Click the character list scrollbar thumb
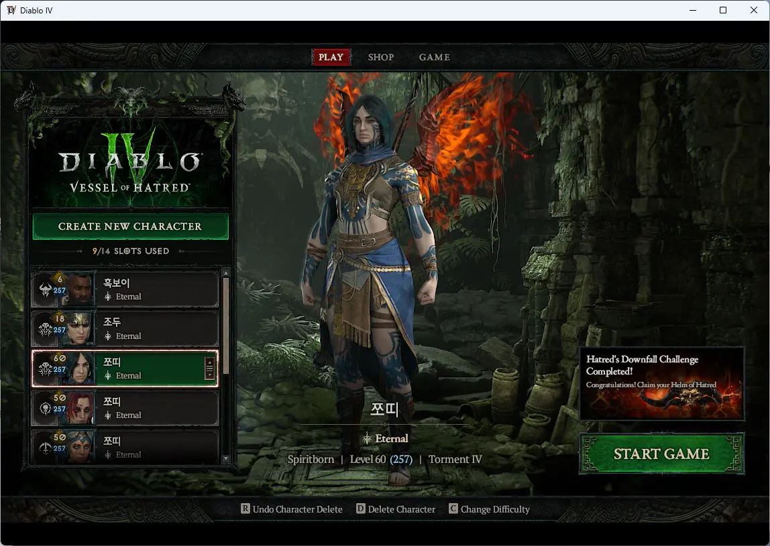Viewport: 770px width, 546px height. pyautogui.click(x=226, y=326)
